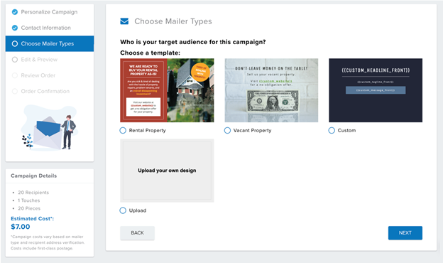
Task: Pick the dollar bill vacant property template
Action: 271,90
